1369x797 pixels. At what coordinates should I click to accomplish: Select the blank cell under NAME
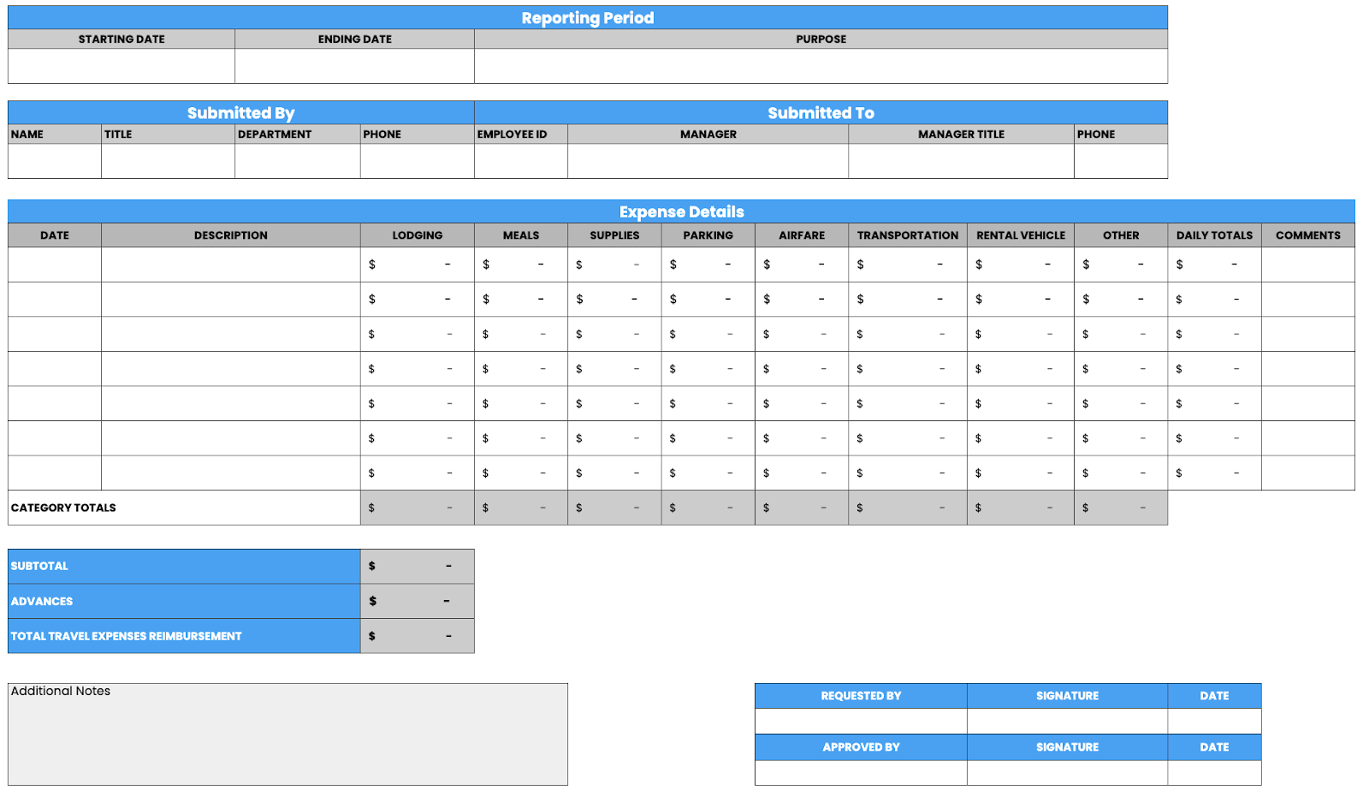pos(55,161)
